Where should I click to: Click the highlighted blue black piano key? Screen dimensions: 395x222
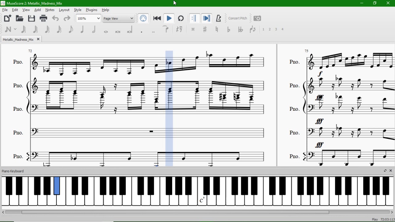click(57, 186)
